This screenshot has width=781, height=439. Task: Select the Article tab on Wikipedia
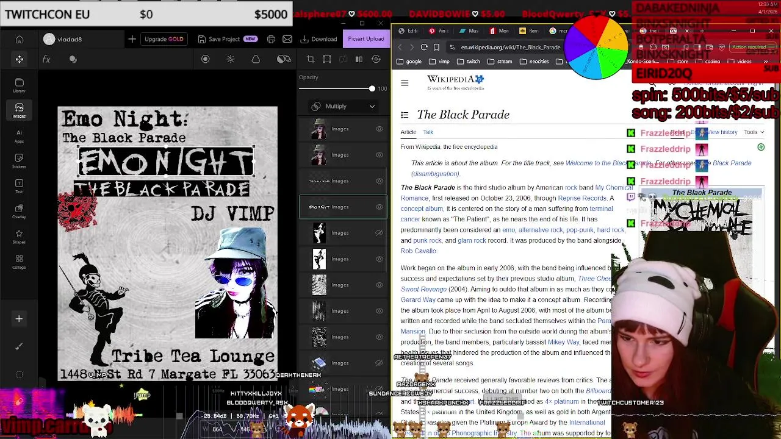point(408,132)
